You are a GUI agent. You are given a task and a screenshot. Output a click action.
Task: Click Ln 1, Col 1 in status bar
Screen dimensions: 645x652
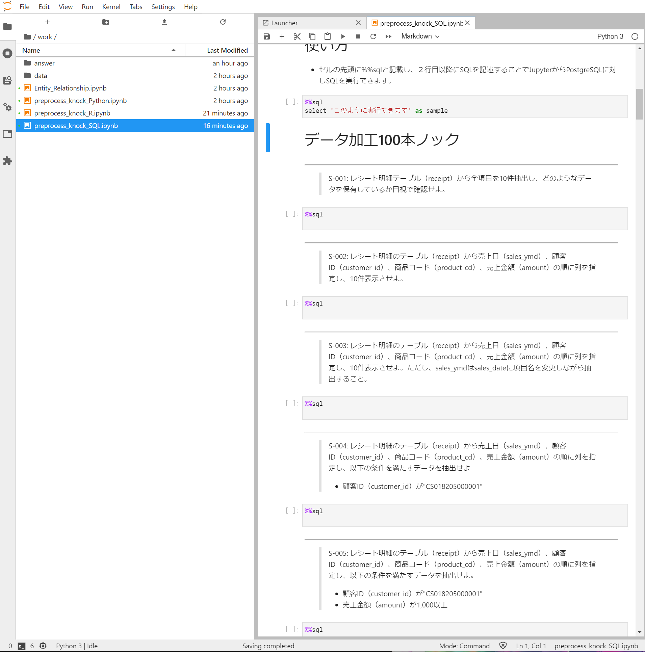531,646
